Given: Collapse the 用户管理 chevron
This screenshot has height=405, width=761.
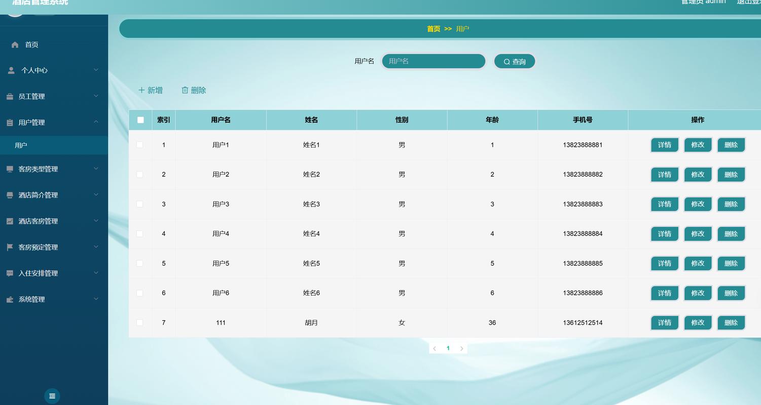Looking at the screenshot, I should [x=96, y=122].
